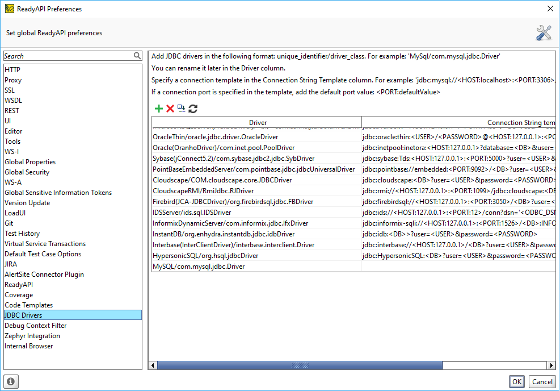
Task: Select the Oracle(OranhoDriver) driver cell
Action: [x=257, y=148]
